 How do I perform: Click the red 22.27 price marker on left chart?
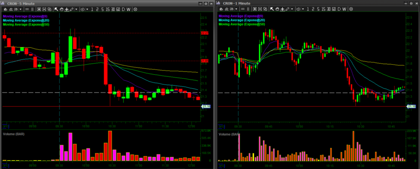pyautogui.click(x=205, y=33)
